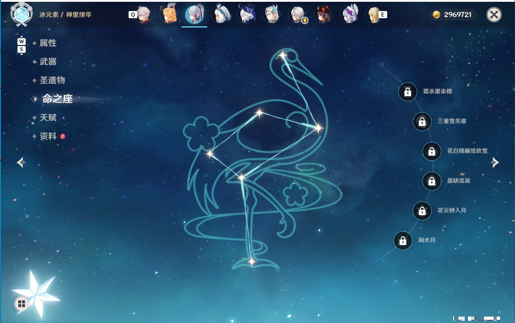Image resolution: width=515 pixels, height=323 pixels.
Task: Go to the previous character with left arrow
Action: (x=21, y=162)
